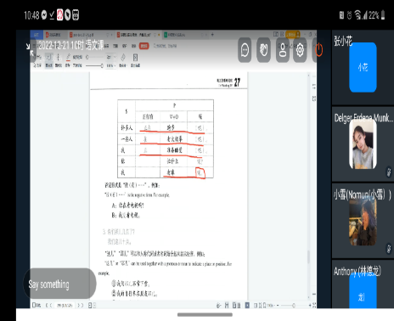Toggle mic icon on Delger Erdene Munk tile
394x321 pixels.
[x=389, y=172]
